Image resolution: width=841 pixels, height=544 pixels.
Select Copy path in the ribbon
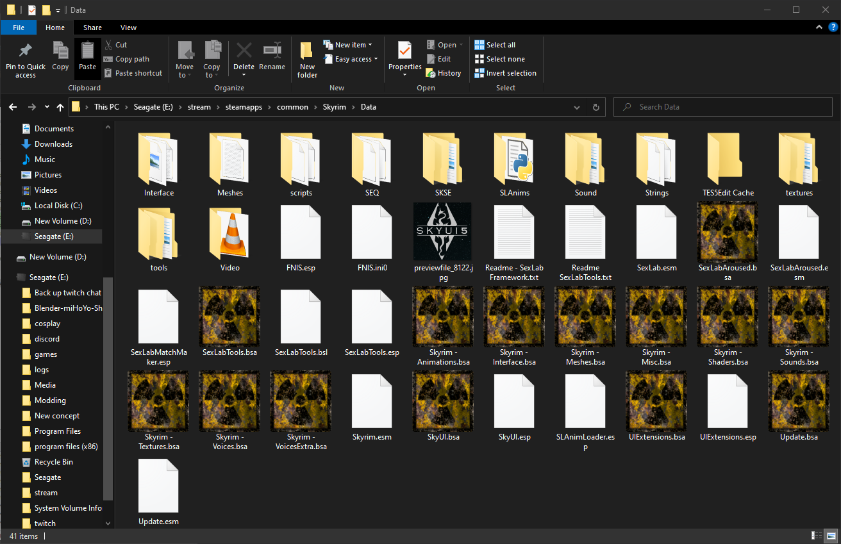point(127,59)
